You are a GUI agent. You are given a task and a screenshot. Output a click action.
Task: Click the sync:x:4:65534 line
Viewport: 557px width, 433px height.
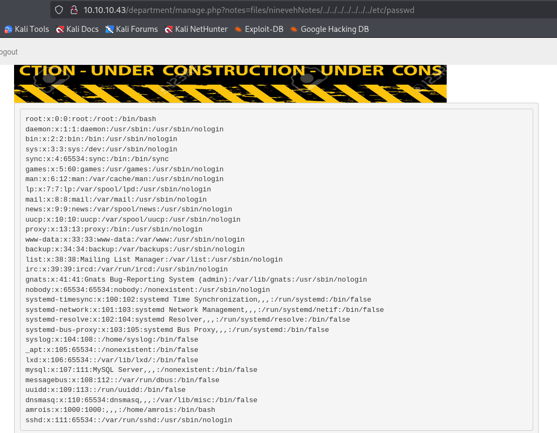(97, 159)
